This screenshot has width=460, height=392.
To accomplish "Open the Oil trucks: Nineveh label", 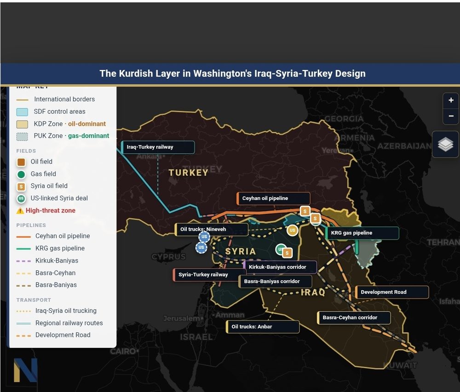I will (x=211, y=229).
